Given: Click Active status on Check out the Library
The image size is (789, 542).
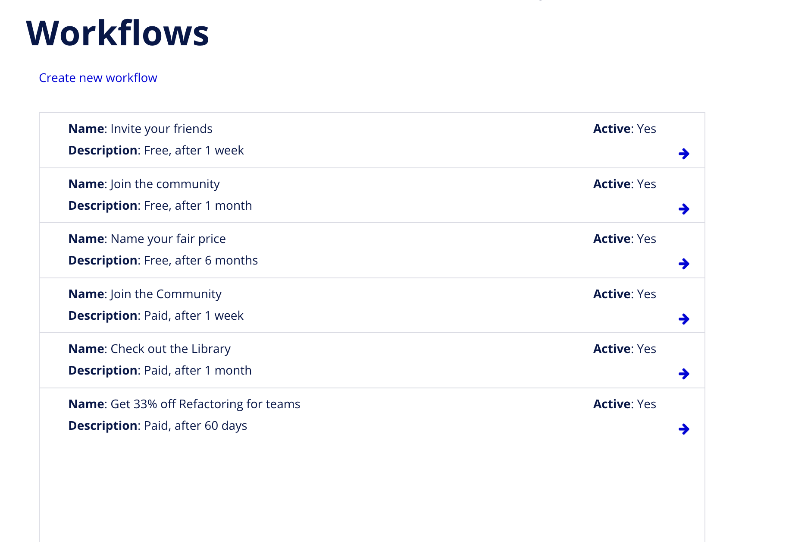Looking at the screenshot, I should [x=624, y=348].
